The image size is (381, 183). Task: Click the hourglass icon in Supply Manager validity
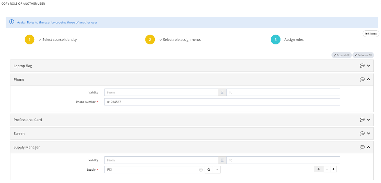[x=222, y=160]
